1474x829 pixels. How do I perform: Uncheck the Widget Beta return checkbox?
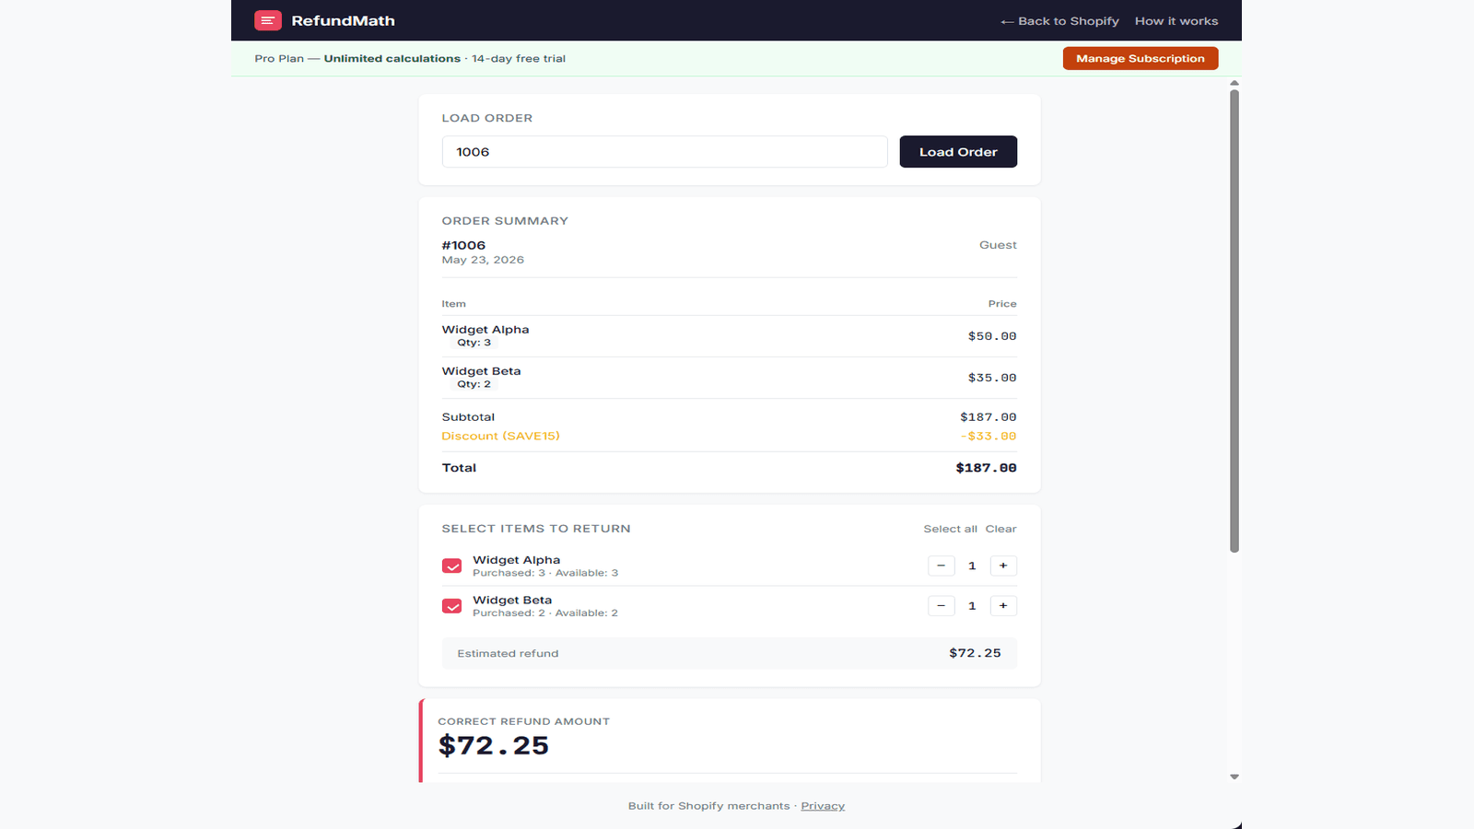(452, 606)
